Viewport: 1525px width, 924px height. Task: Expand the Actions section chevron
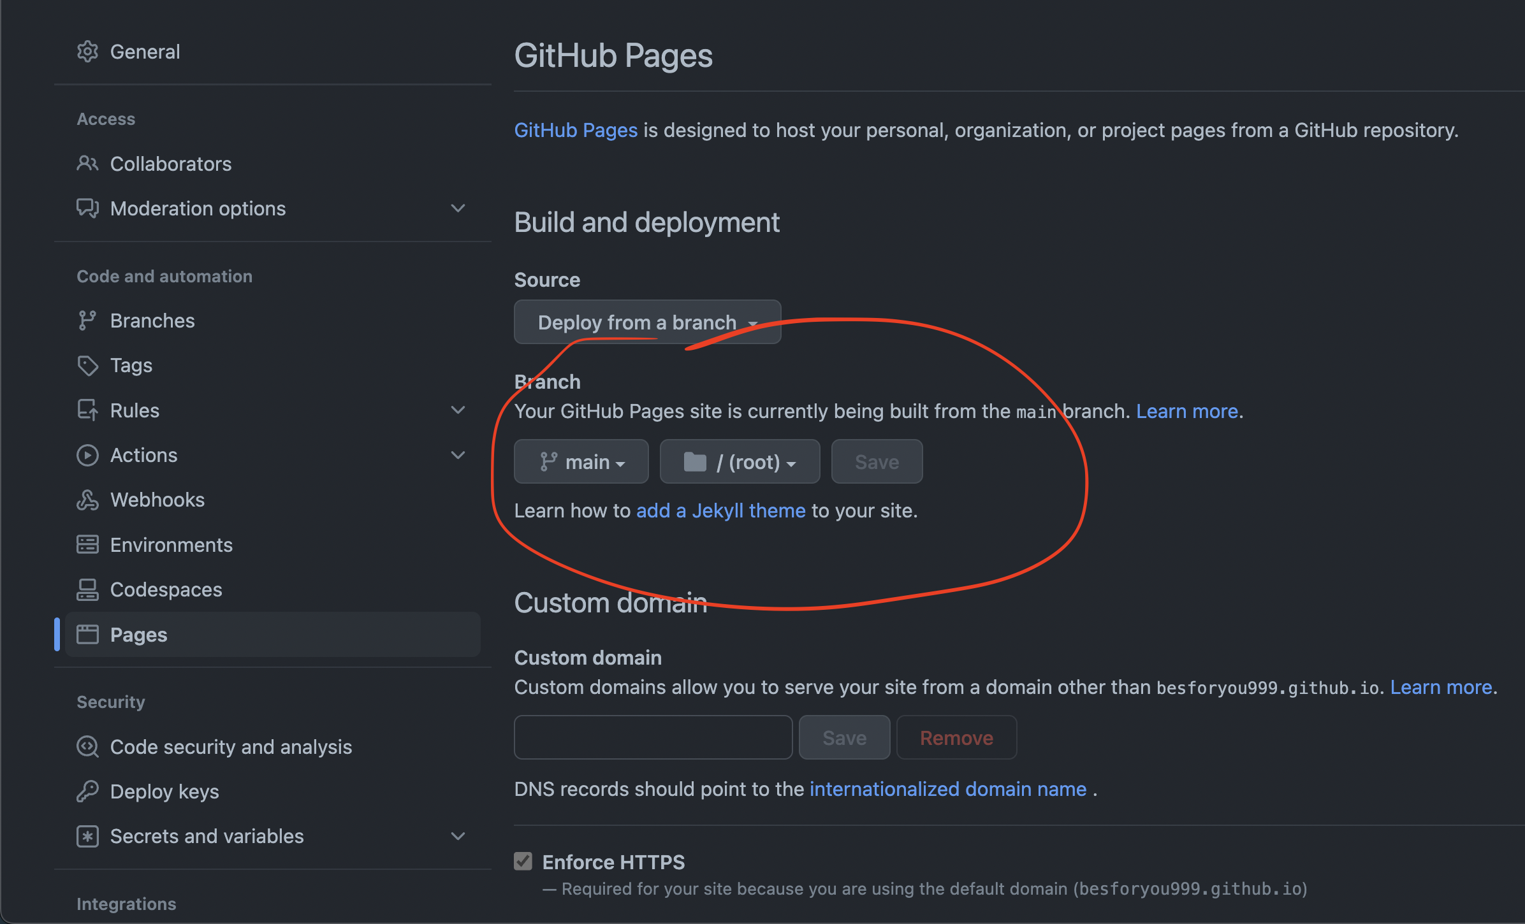coord(458,455)
